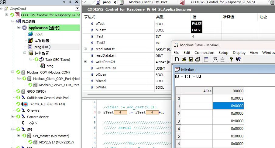Select SoftMotion General Axis Pool

pyautogui.click(x=48, y=98)
